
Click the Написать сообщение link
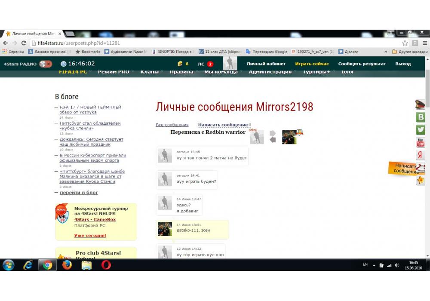click(223, 125)
